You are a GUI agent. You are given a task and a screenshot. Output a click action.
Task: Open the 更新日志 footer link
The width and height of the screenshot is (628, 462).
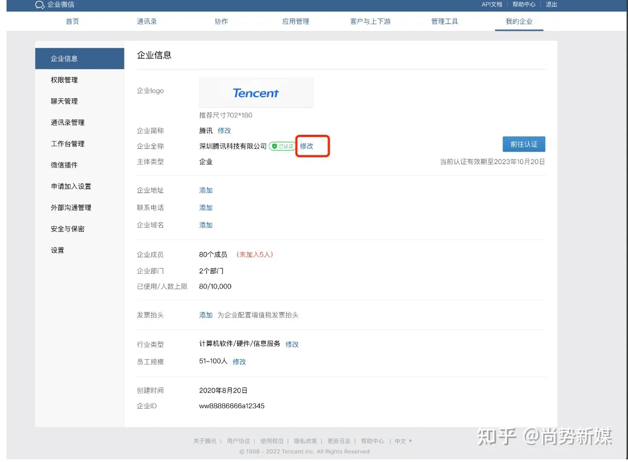pyautogui.click(x=339, y=441)
